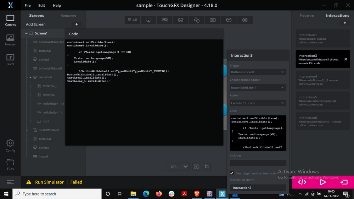Add a new screen with plus

[x=77, y=24]
